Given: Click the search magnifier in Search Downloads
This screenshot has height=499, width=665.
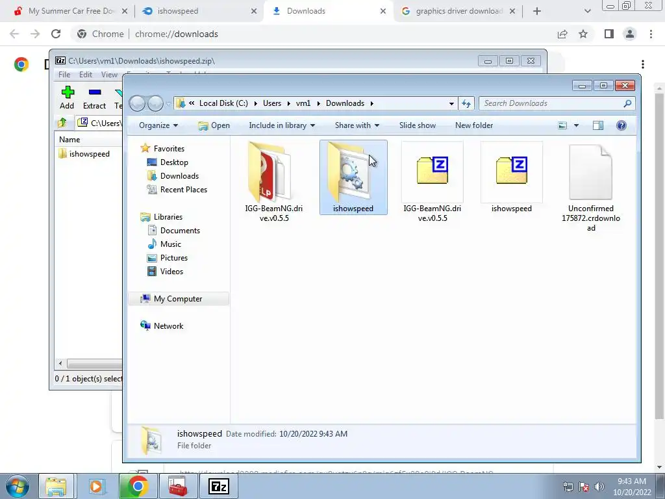Looking at the screenshot, I should [627, 103].
